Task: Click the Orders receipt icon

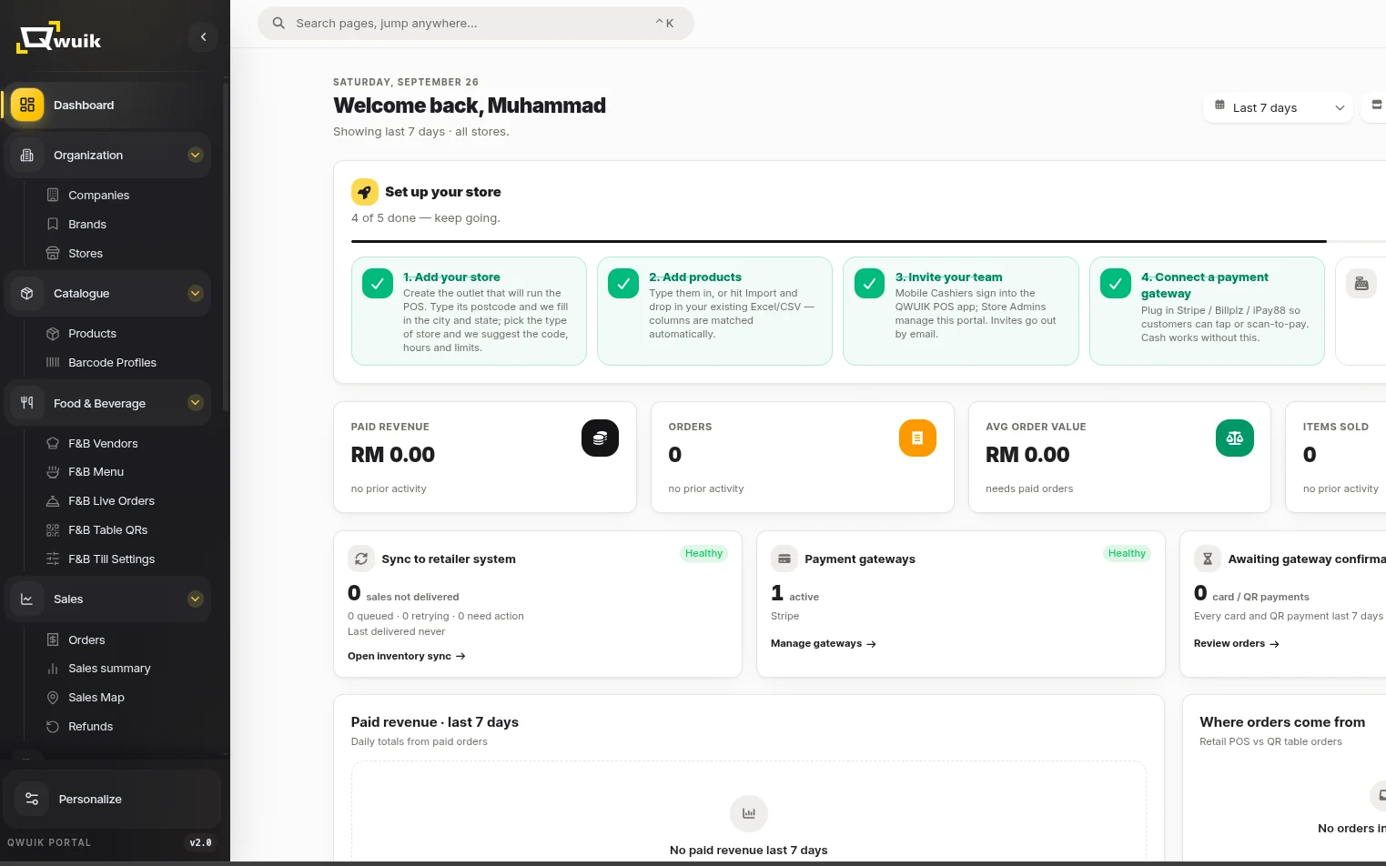Action: coord(917,438)
